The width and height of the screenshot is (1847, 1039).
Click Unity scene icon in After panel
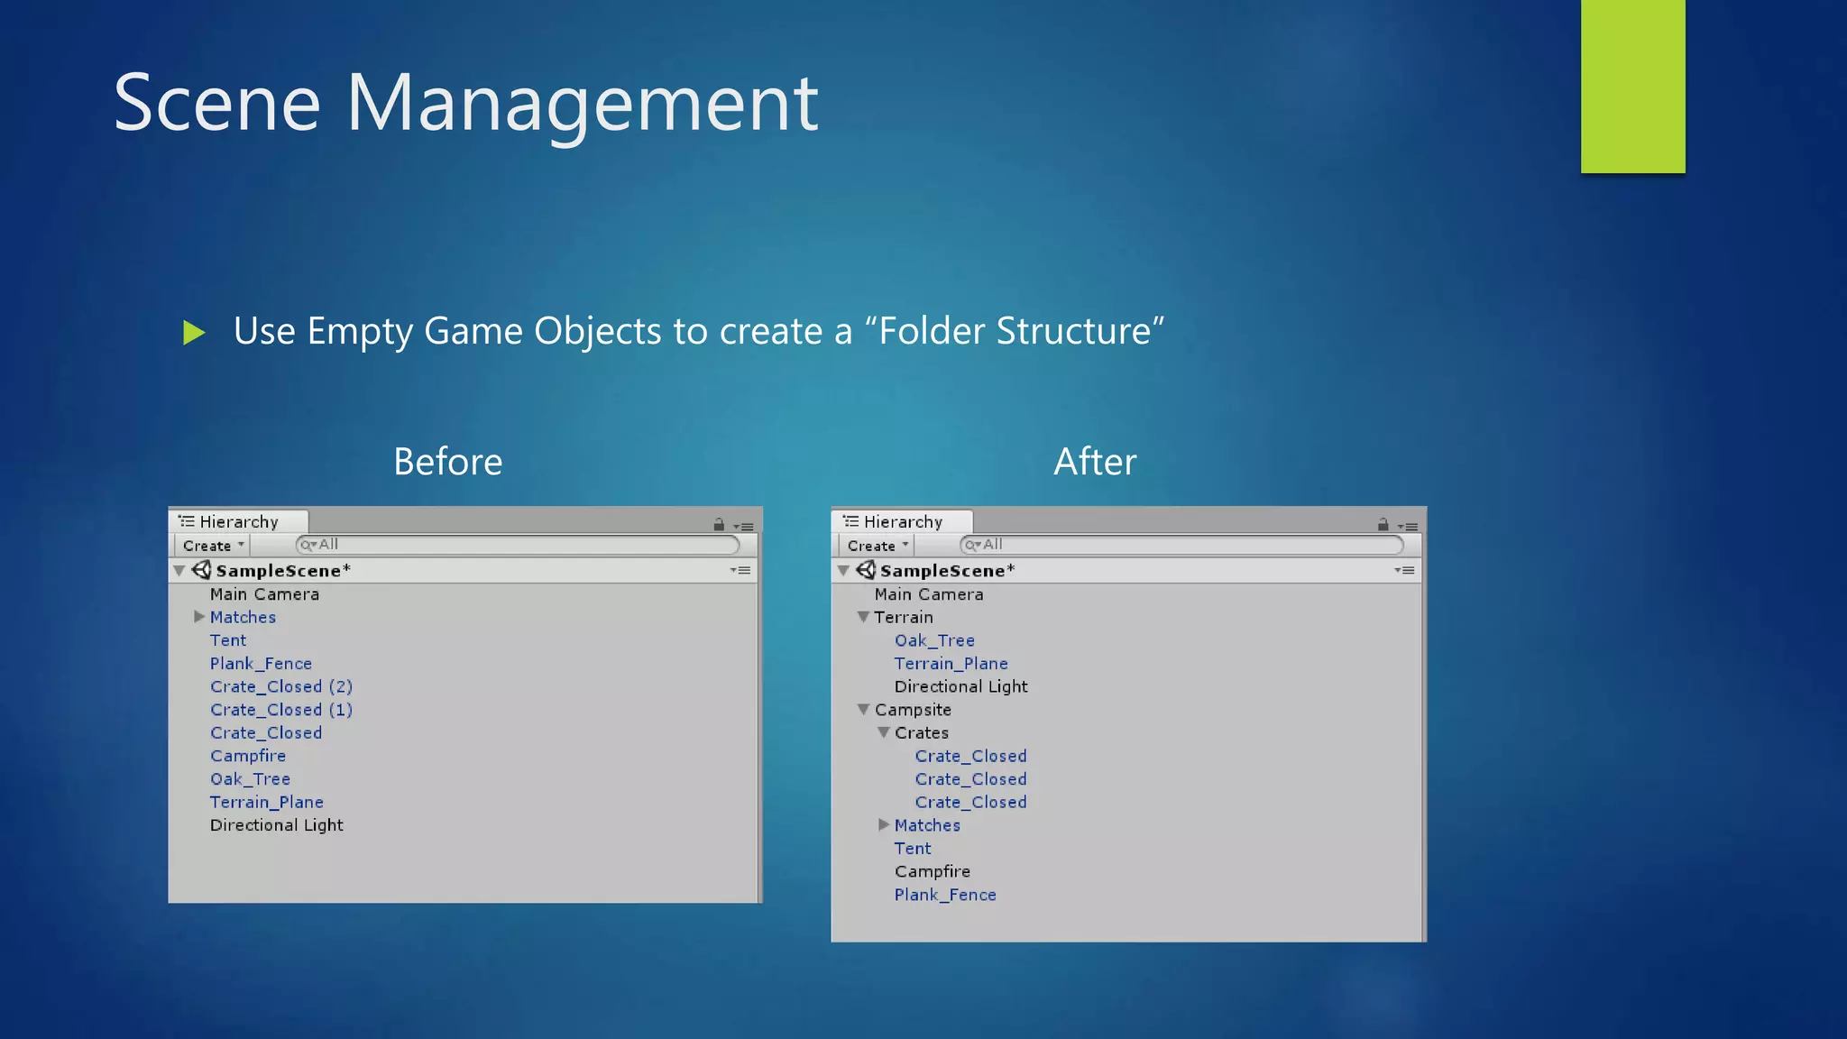[x=866, y=570]
